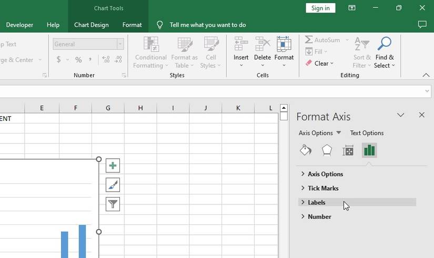Expand the Labels section
Screen dimensions: 434x258
316,202
